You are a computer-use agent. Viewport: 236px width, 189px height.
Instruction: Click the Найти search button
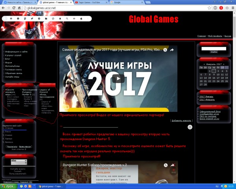[214, 52]
